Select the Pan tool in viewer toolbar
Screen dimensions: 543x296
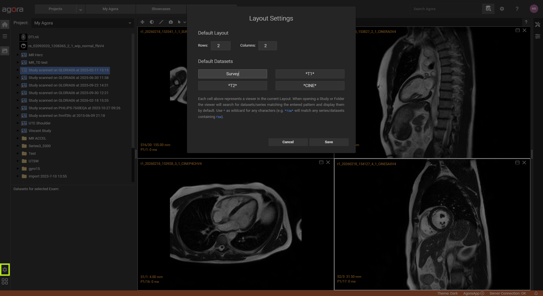142,22
